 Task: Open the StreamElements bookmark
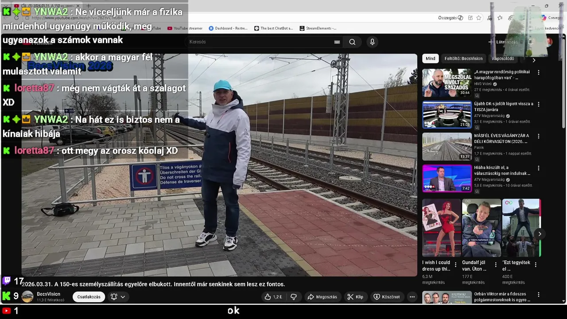pyautogui.click(x=318, y=28)
